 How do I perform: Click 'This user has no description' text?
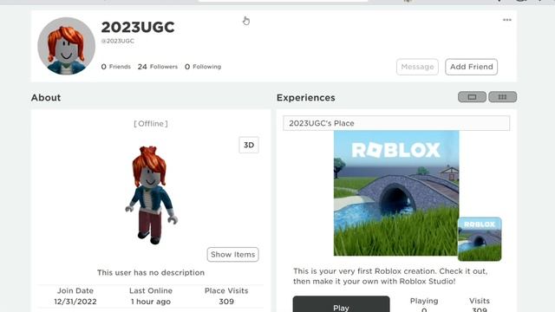(x=151, y=272)
